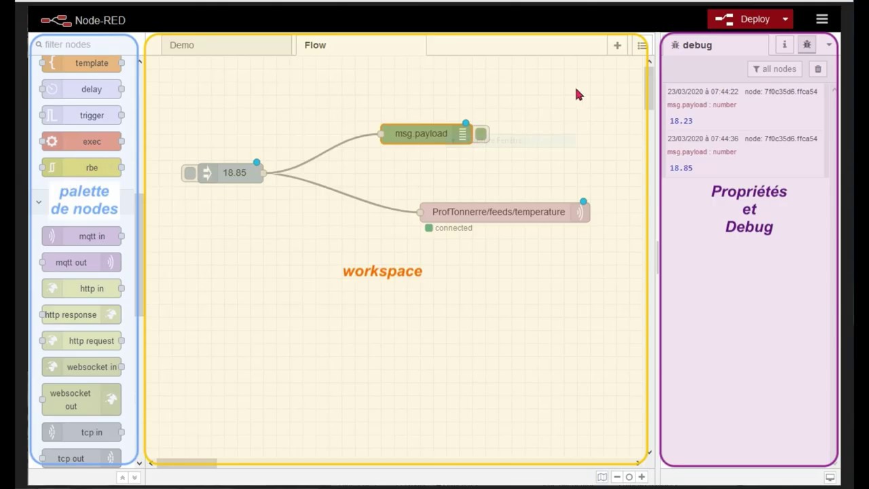Viewport: 869px width, 489px height.
Task: Open the sidebar tabs dropdown arrow
Action: pyautogui.click(x=829, y=45)
